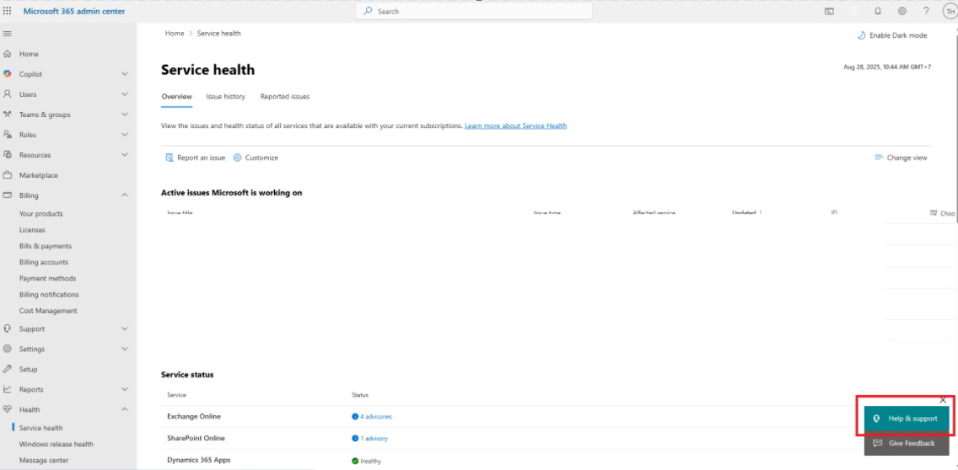
Task: Click the Setup wrench icon
Action: 8,369
